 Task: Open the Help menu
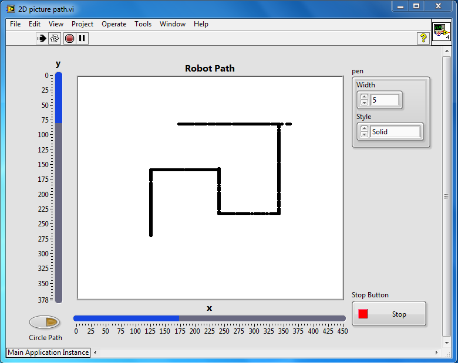[x=201, y=24]
